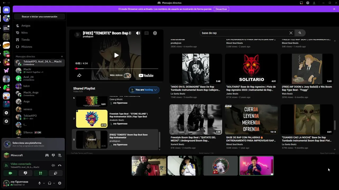Open the CSG Skins server icon
This screenshot has height=190, width=339.
6,28
